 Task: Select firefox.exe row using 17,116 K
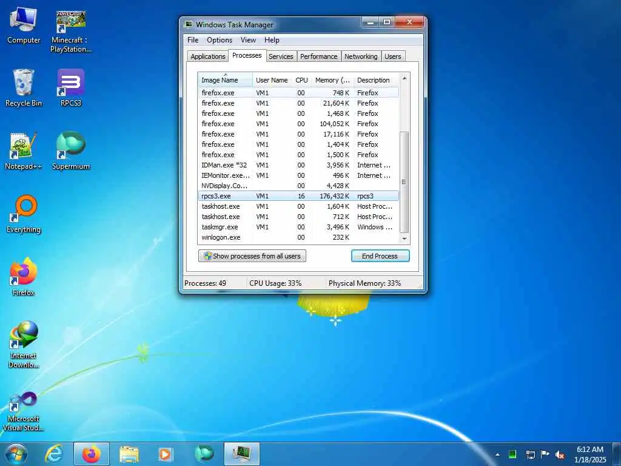coord(298,134)
